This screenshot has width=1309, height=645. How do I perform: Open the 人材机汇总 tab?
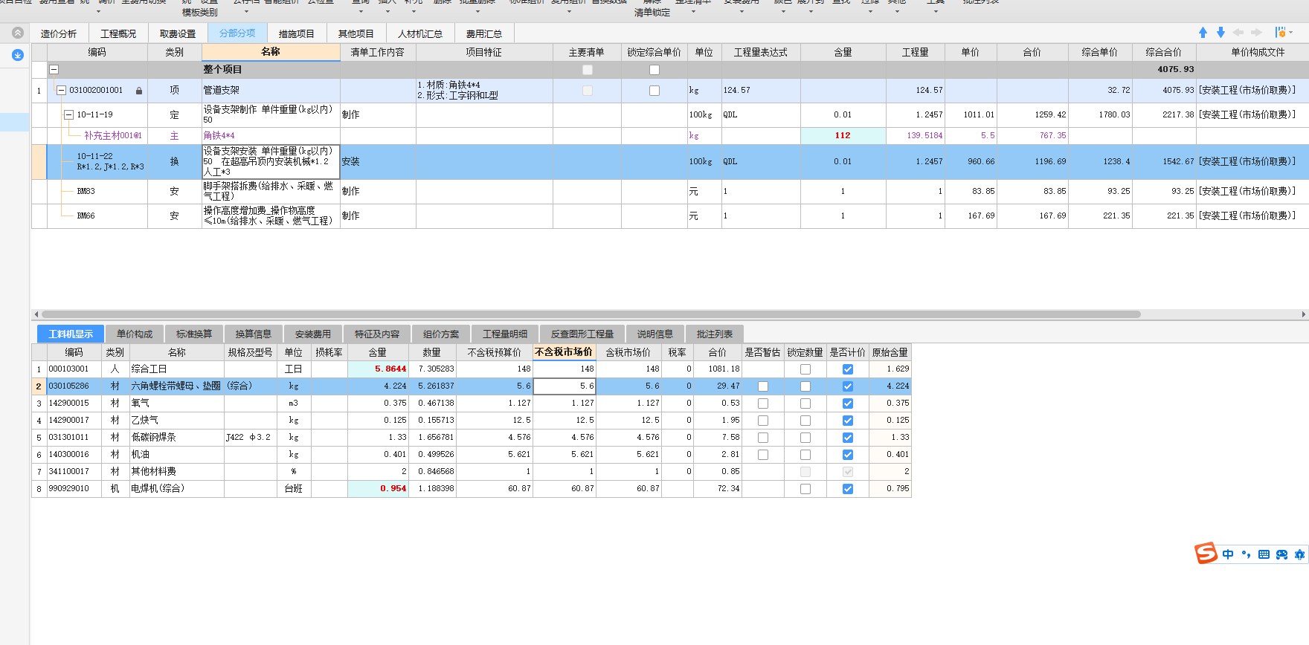tap(420, 33)
